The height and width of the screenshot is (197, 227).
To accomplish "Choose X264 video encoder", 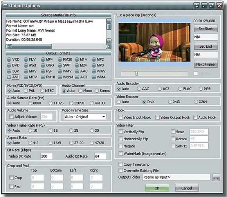I will click(196, 102).
